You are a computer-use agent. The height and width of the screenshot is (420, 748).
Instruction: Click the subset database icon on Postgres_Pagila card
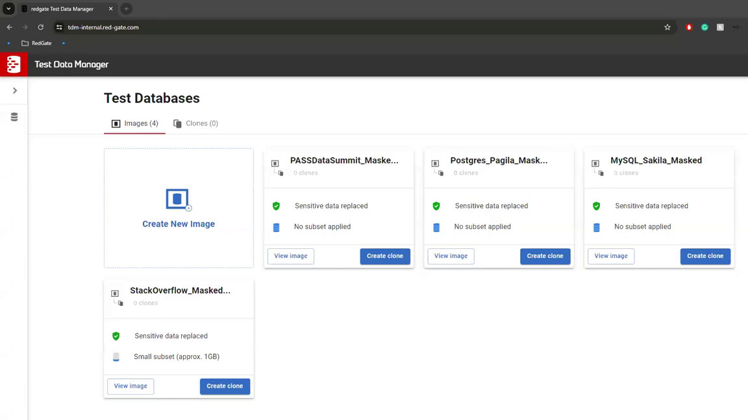point(436,227)
